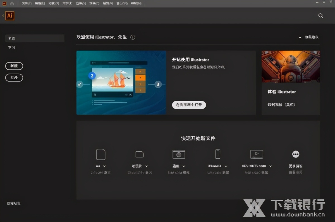Click the HDV/HDTV 1080 video preset icon

[257, 154]
